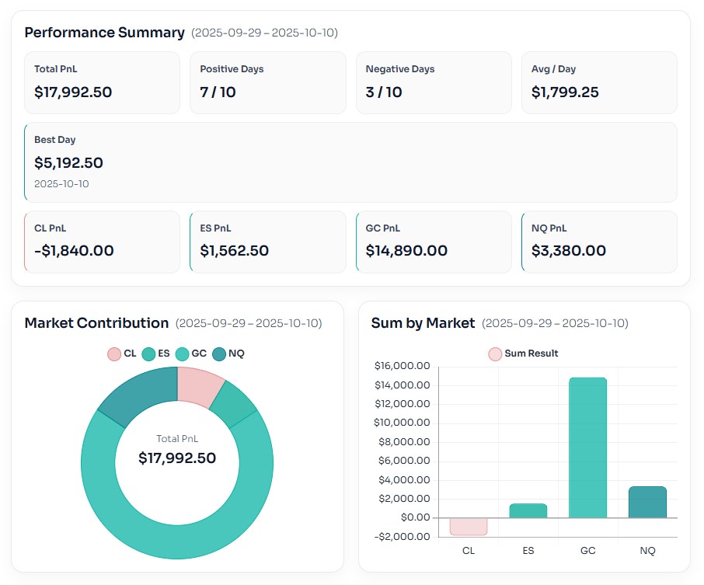Open the Total PnL summary card

click(102, 82)
